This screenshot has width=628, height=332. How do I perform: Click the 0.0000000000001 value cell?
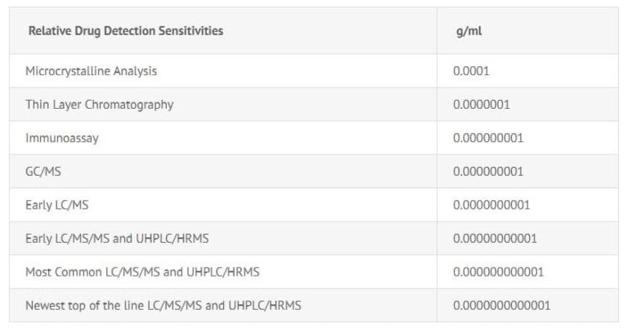coord(501,305)
